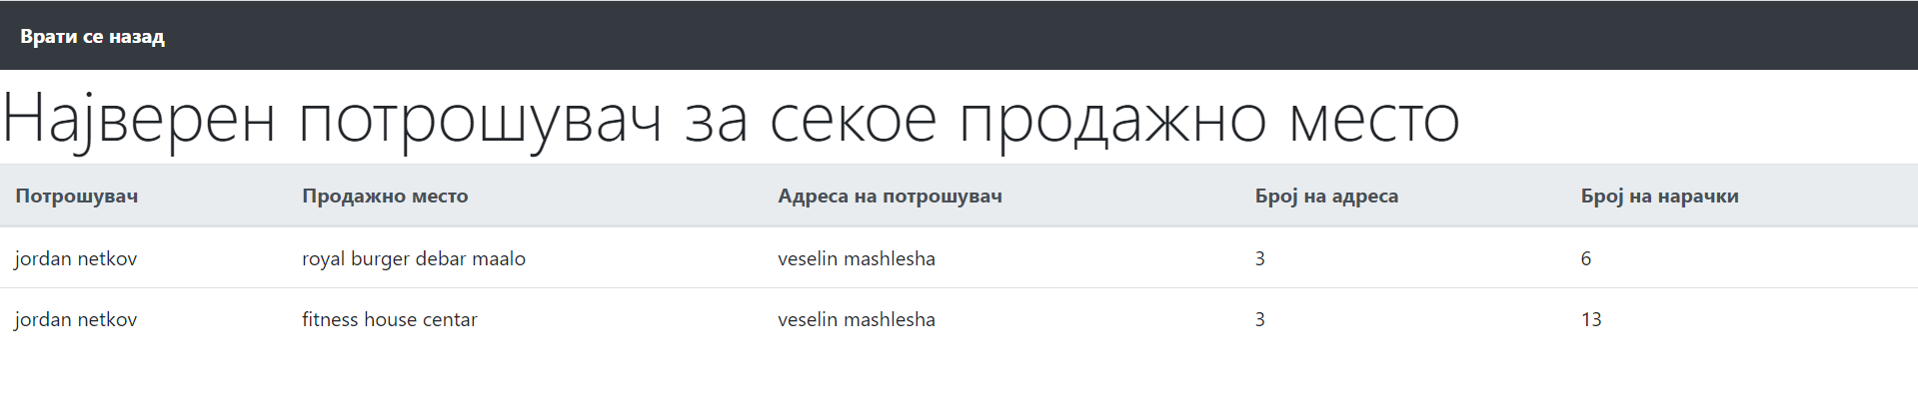Select the 'royal burger debar maalo' cell
This screenshot has height=402, width=1918.
click(x=414, y=259)
